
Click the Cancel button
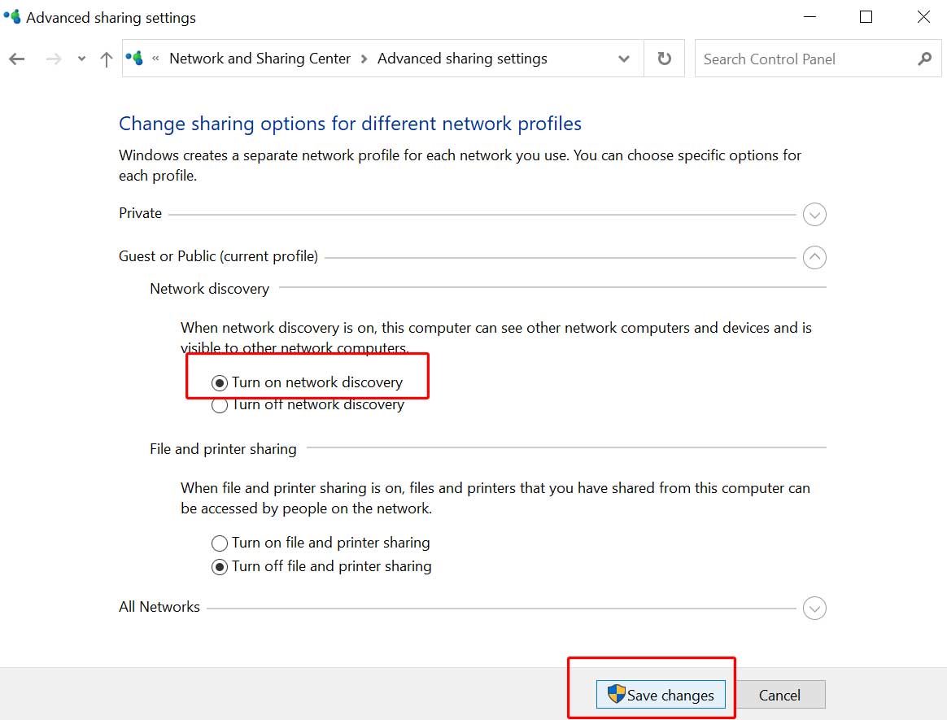point(779,695)
